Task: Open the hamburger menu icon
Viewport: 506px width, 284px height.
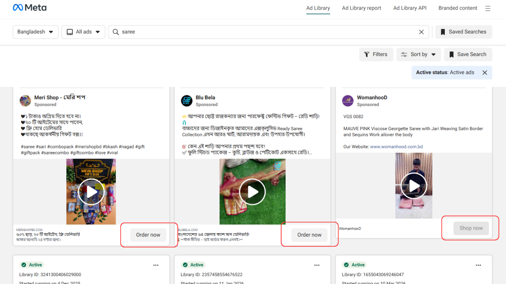Action: (488, 8)
